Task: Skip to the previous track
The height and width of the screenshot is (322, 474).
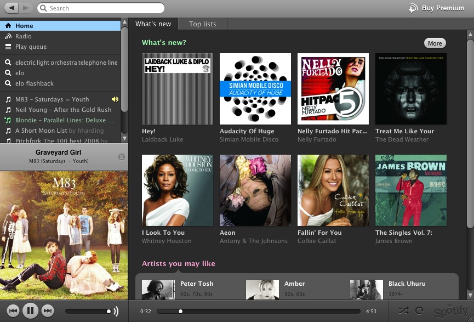Action: tap(13, 311)
